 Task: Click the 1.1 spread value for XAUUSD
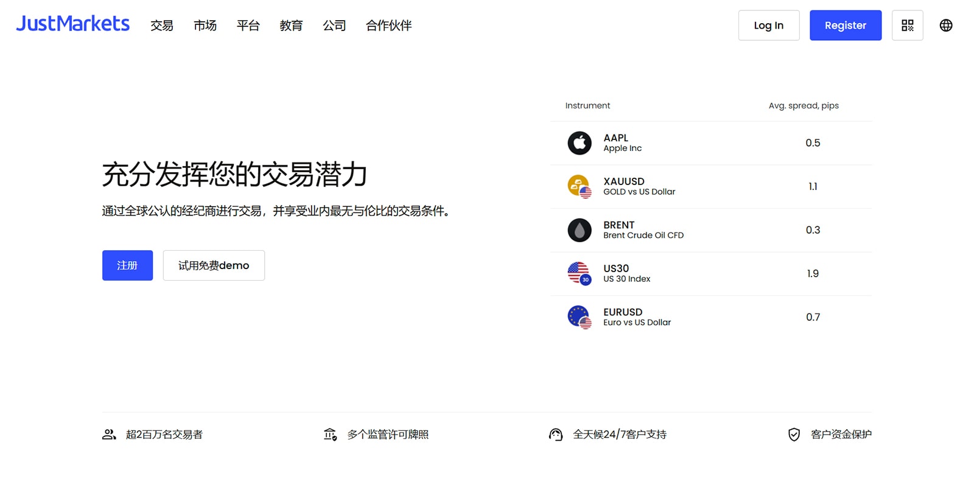coord(813,186)
